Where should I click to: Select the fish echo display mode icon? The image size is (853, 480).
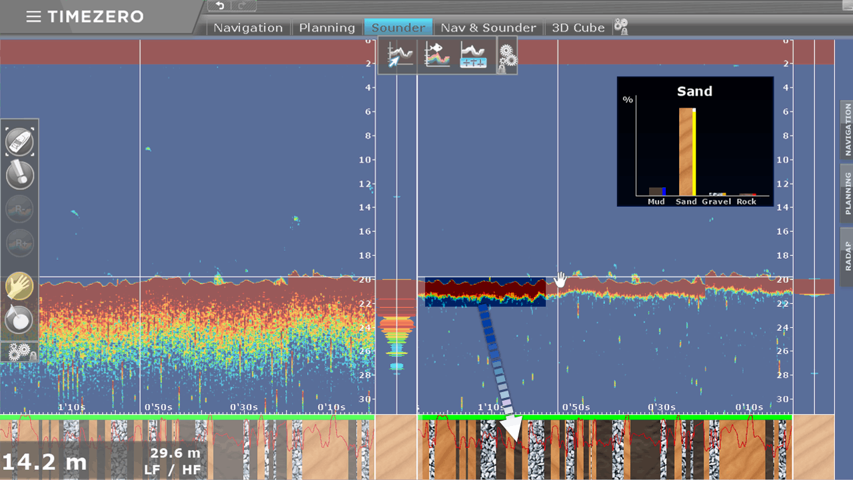[x=436, y=55]
